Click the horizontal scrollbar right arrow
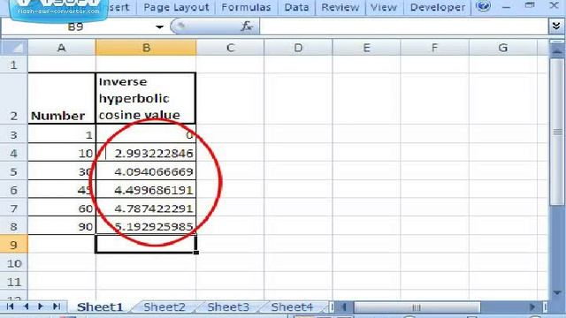The width and height of the screenshot is (566, 318). (532, 307)
